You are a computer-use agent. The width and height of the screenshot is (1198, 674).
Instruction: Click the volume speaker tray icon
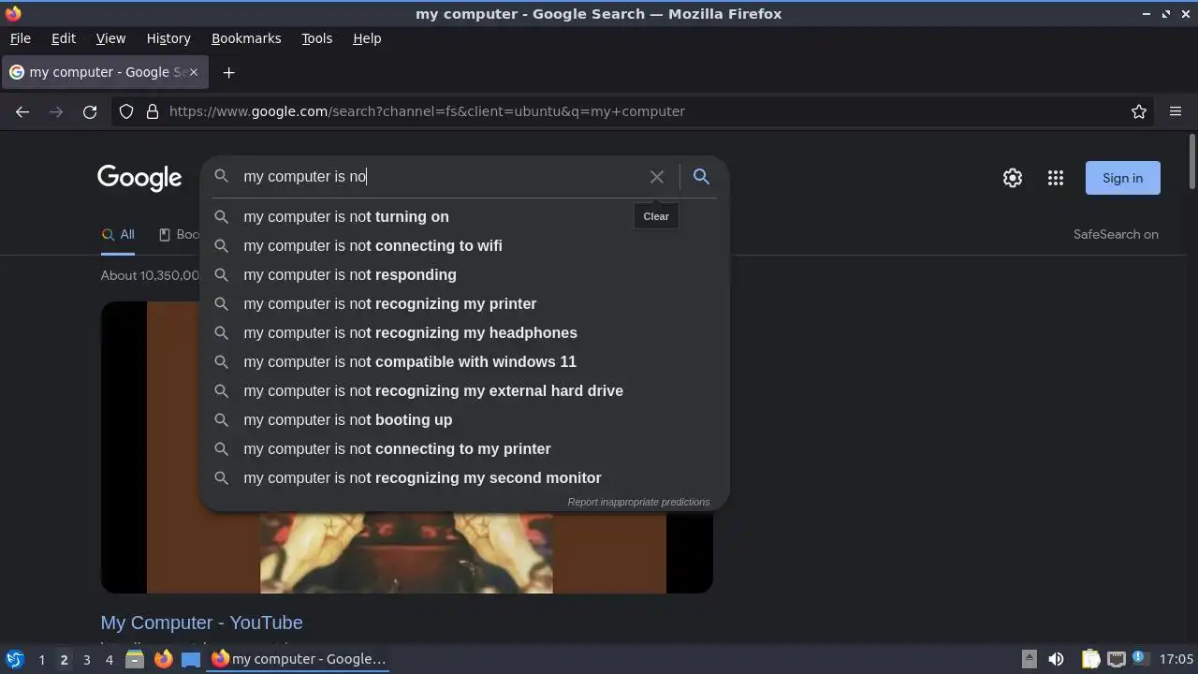click(1056, 659)
